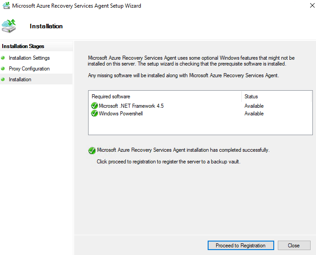Viewport: 316px width, 255px height.
Task: Click Available status for .NET Framework
Action: (x=254, y=106)
